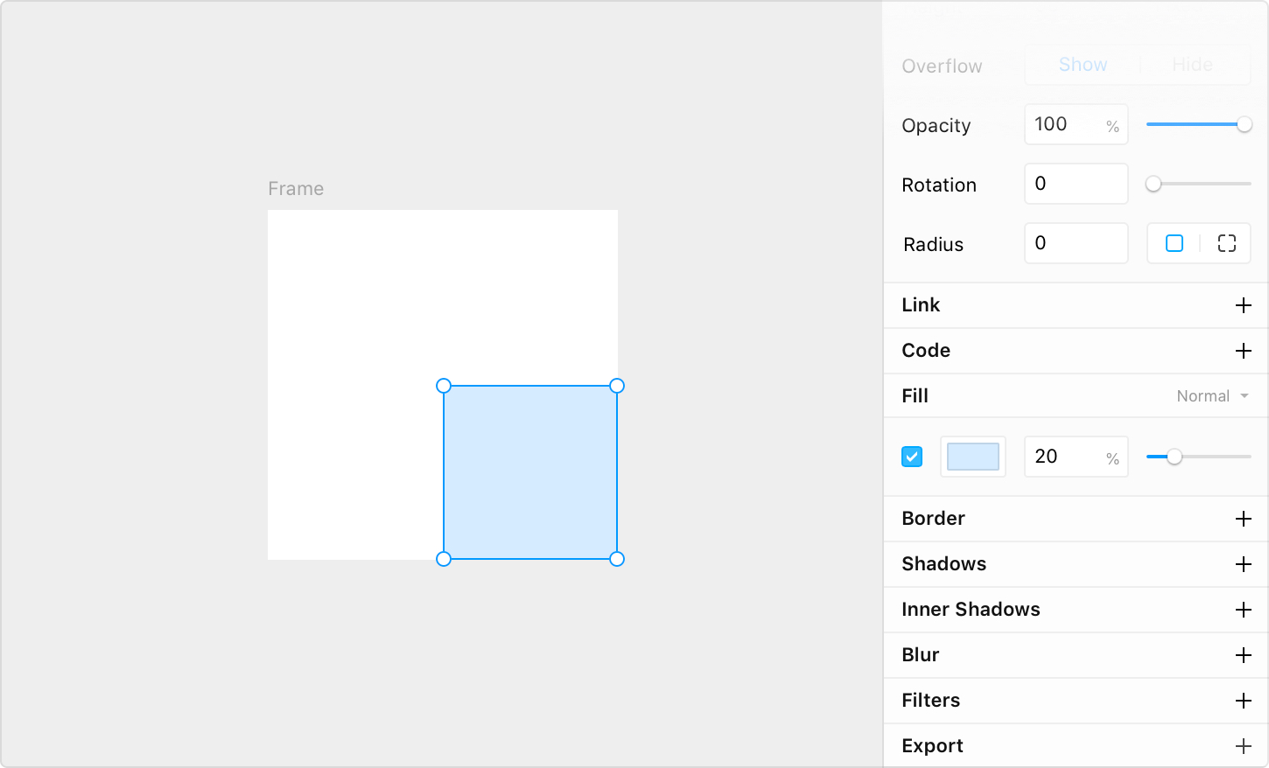Uncheck the Fill enabled checkbox
The height and width of the screenshot is (768, 1269).
click(x=912, y=457)
